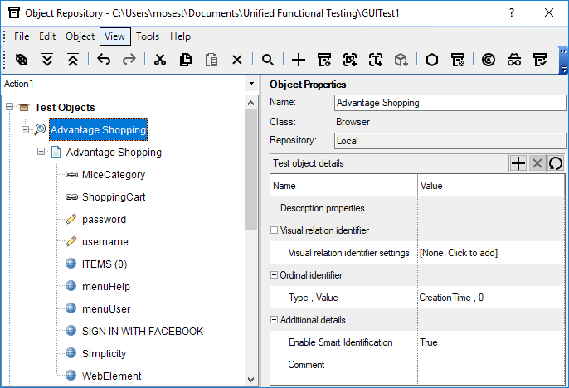This screenshot has height=388, width=569.
Task: Click the Associate Repositories icon
Action: pos(540,60)
